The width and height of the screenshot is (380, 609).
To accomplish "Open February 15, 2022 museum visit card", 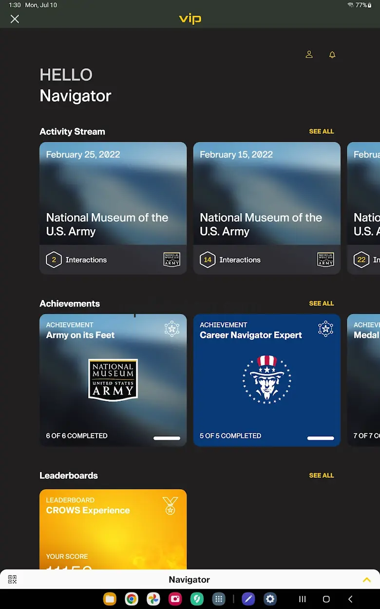I will point(267,208).
